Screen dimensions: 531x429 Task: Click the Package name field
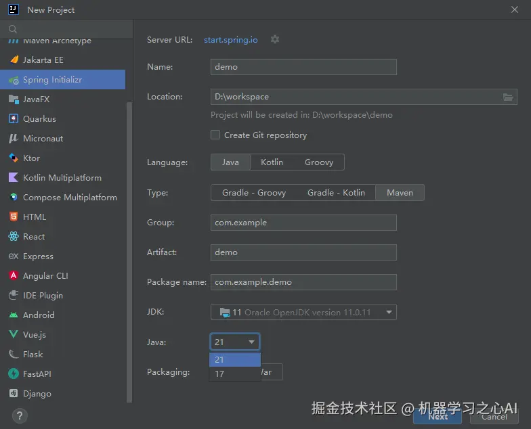pyautogui.click(x=303, y=282)
